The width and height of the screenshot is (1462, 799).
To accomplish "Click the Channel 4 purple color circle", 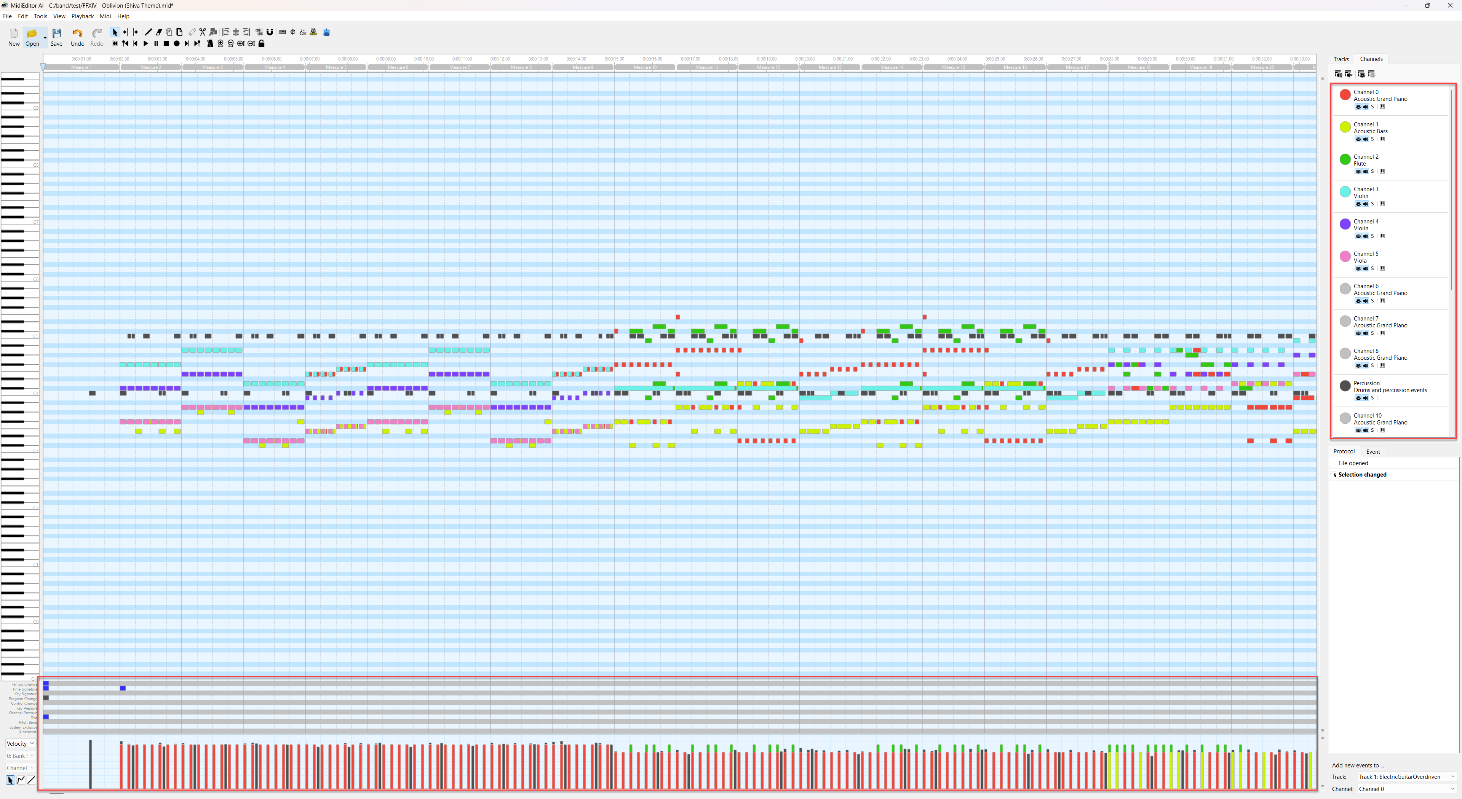I will coord(1345,224).
